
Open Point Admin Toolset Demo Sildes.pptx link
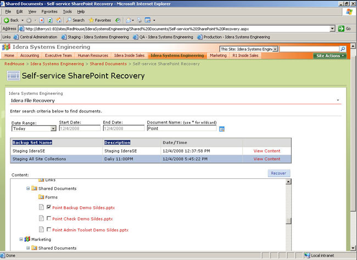[91, 230]
